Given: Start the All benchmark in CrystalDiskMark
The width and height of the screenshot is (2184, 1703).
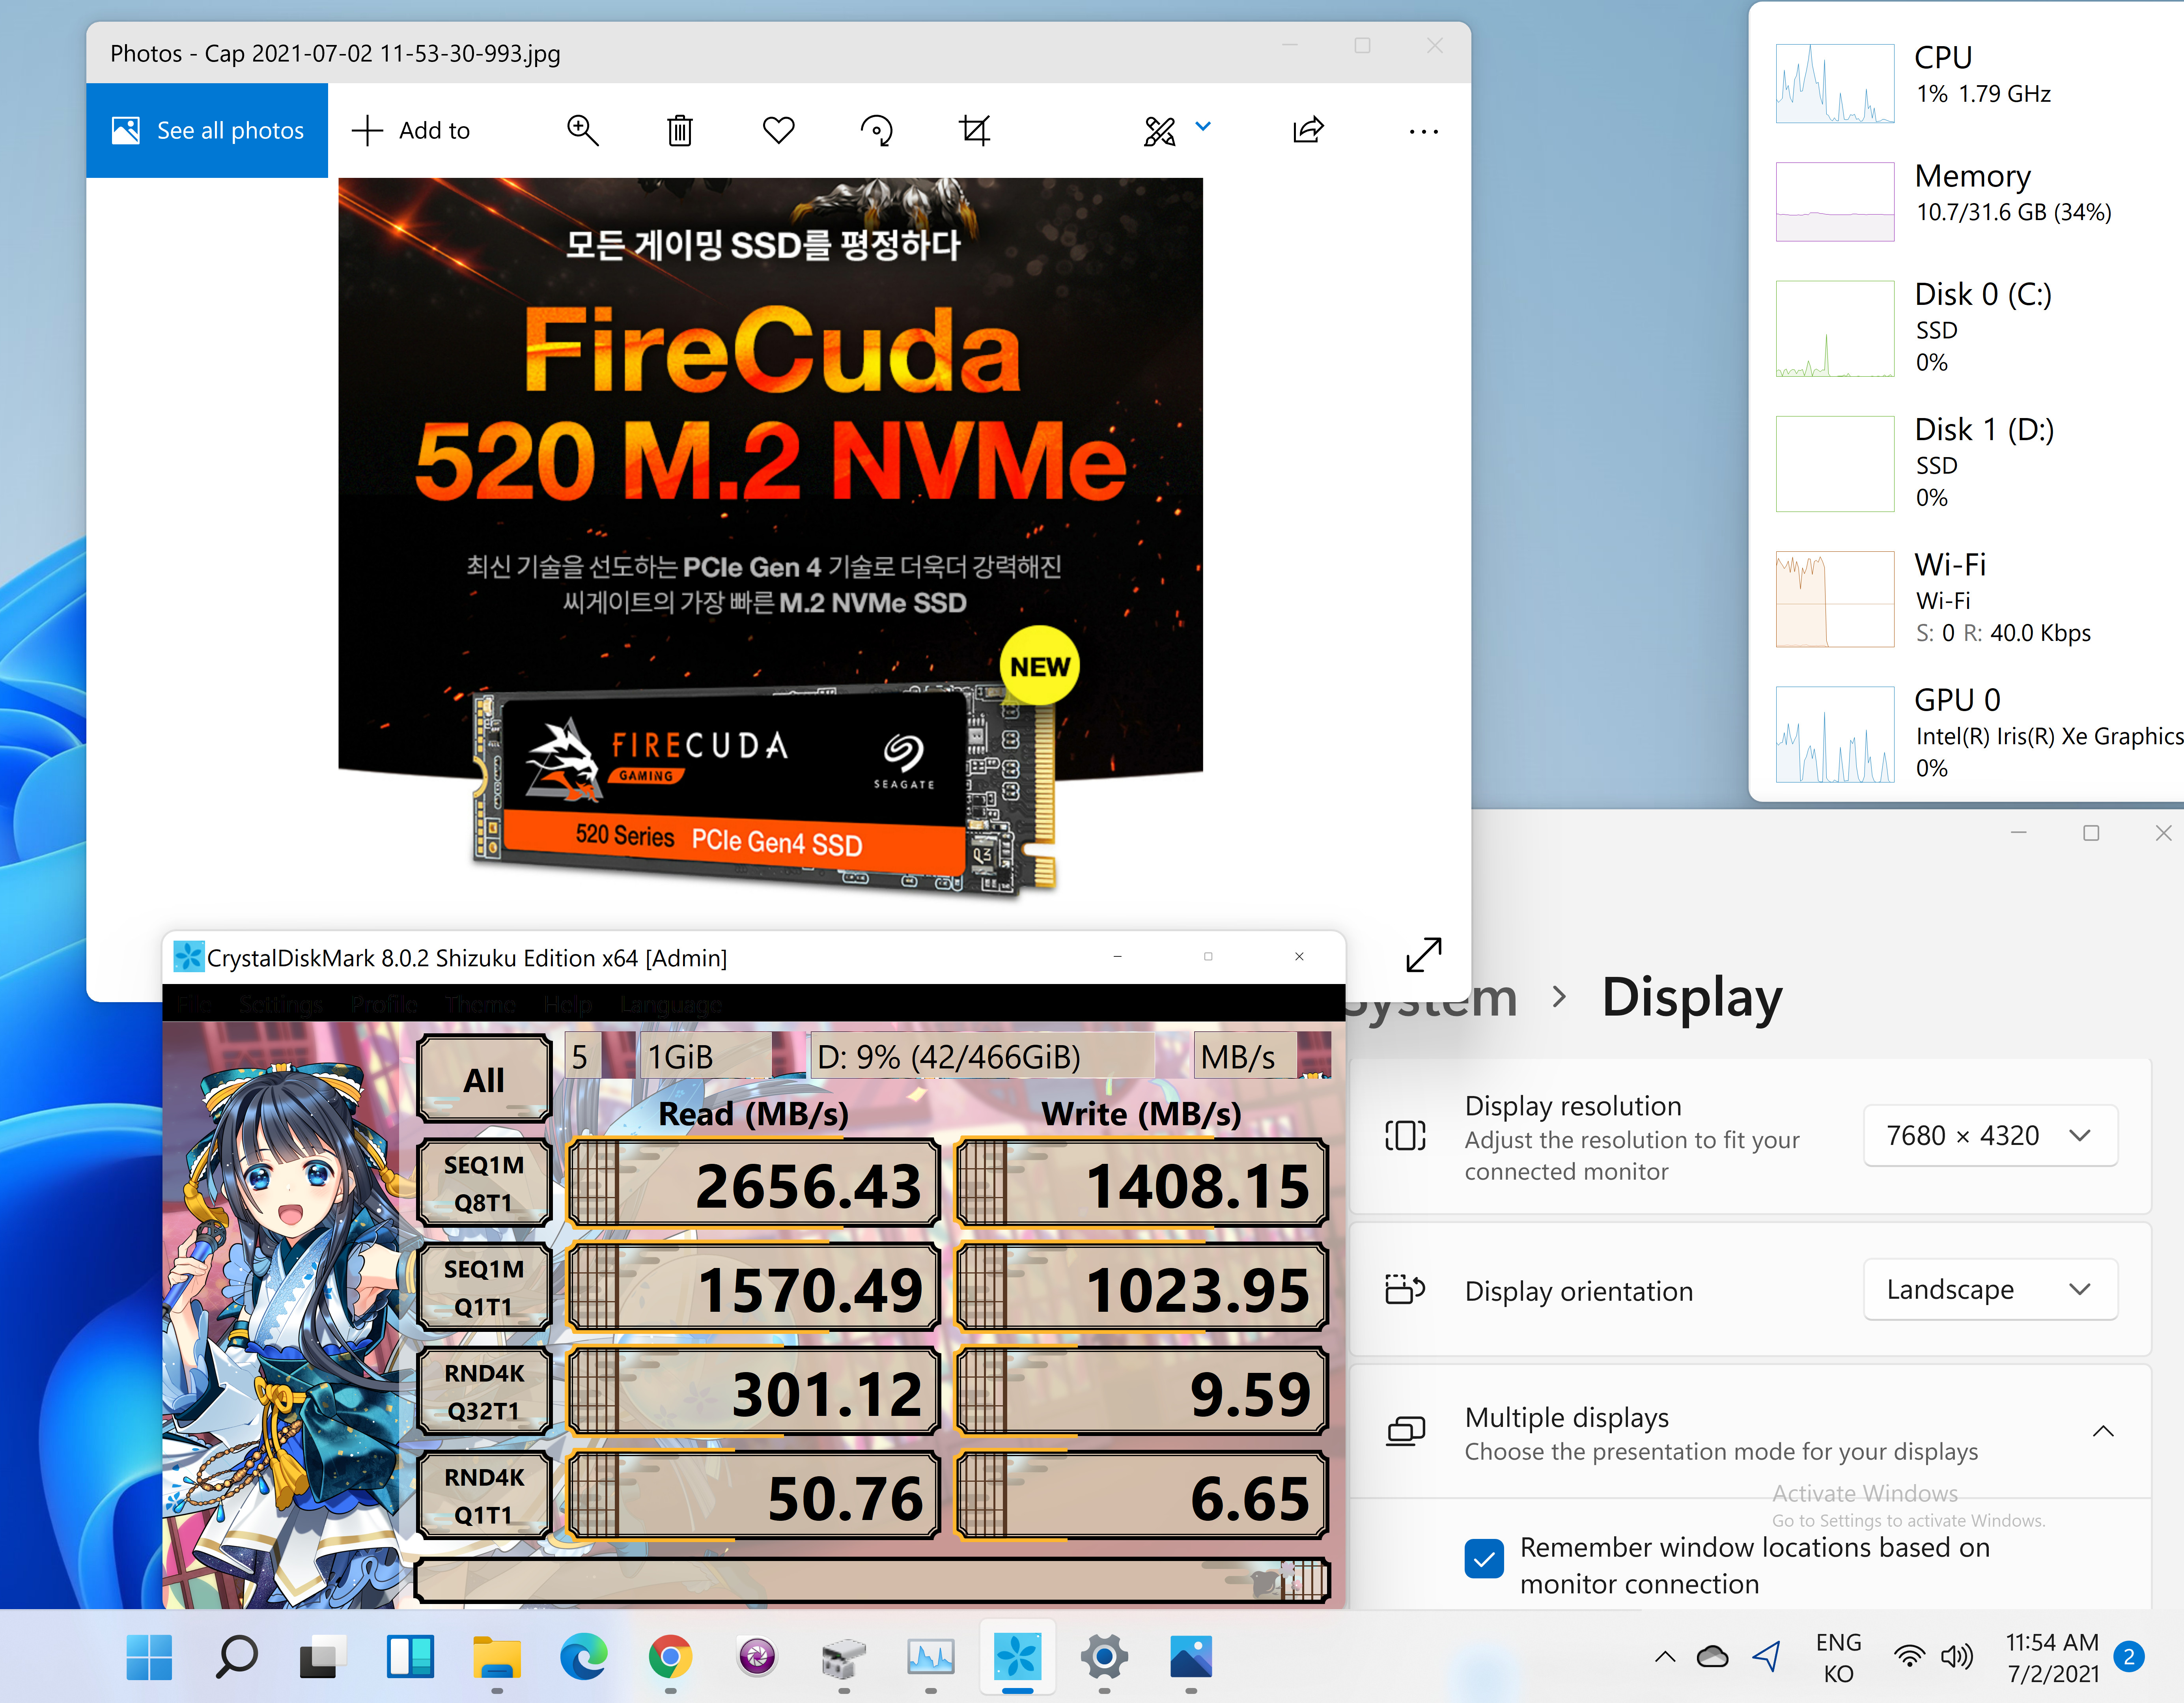Looking at the screenshot, I should [484, 1079].
